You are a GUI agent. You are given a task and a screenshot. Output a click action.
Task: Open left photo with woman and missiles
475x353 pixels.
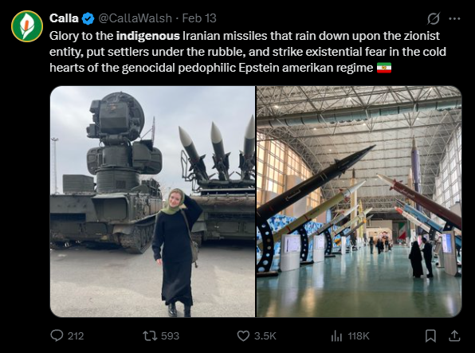tap(152, 202)
